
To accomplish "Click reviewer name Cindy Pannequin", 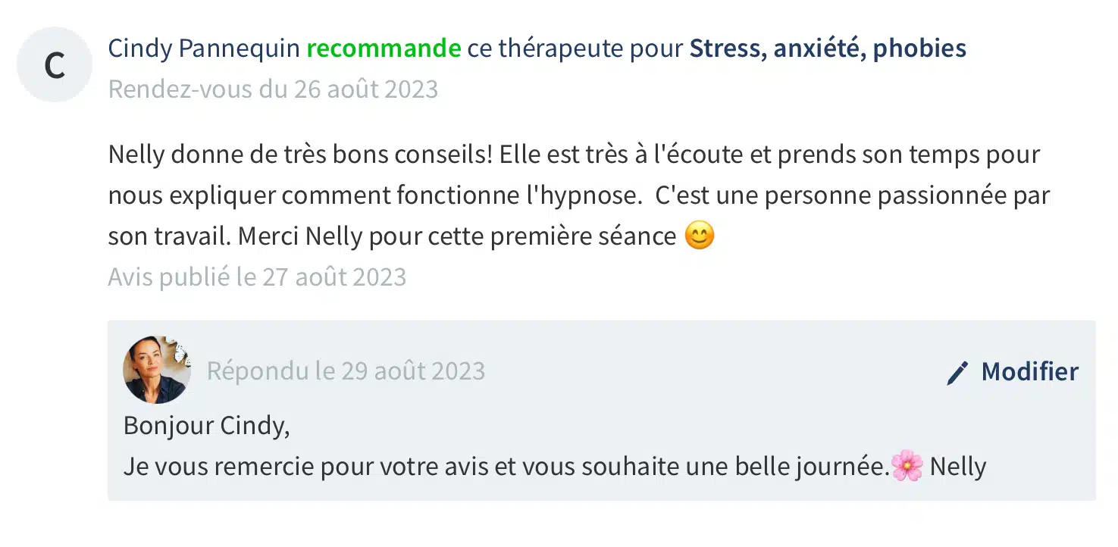I will [x=203, y=49].
